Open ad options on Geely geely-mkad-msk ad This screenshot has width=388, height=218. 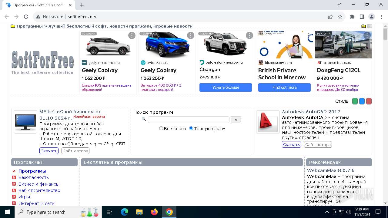tap(132, 35)
